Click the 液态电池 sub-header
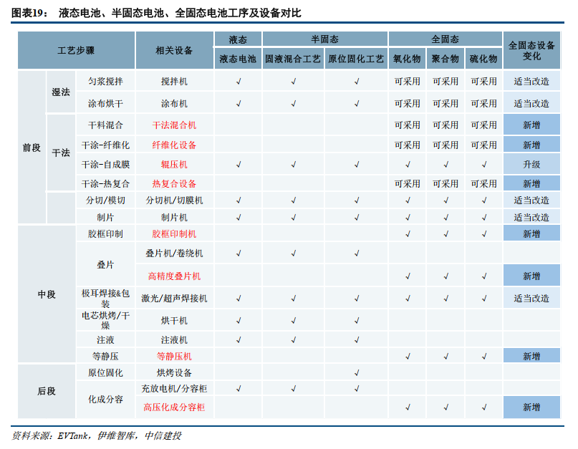 pos(238,59)
